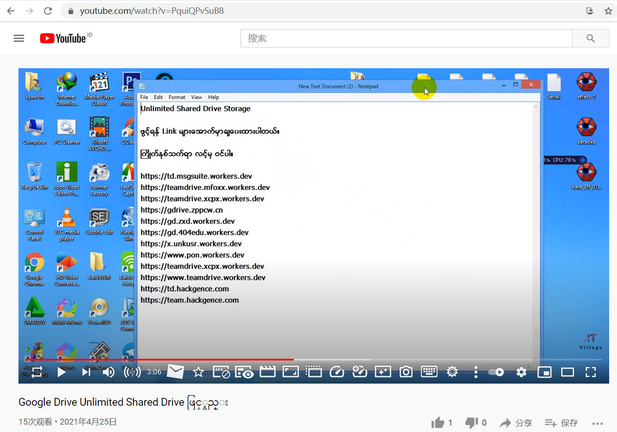The image size is (617, 432).
Task: Click the SMADAV desktop icon
Action: 34,311
